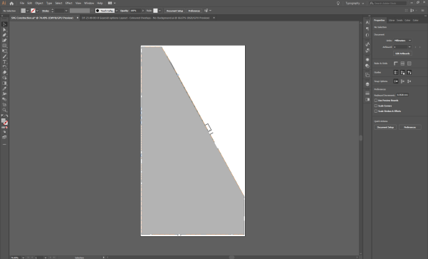Enable Use Preview Bounds checkbox
The image size is (428, 259).
click(x=376, y=101)
